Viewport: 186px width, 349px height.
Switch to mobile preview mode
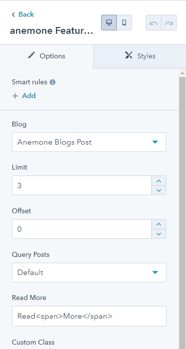[124, 23]
